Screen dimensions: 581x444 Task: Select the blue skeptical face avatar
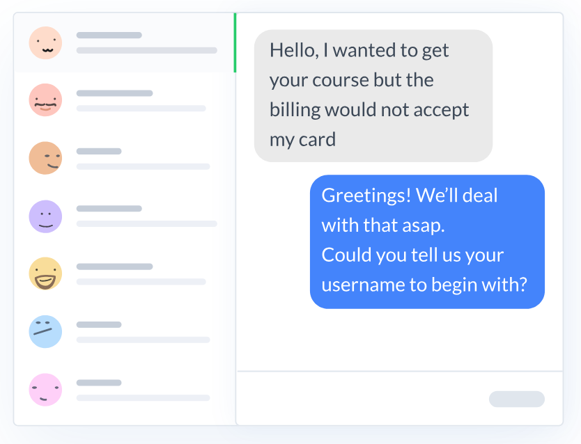pyautogui.click(x=45, y=332)
